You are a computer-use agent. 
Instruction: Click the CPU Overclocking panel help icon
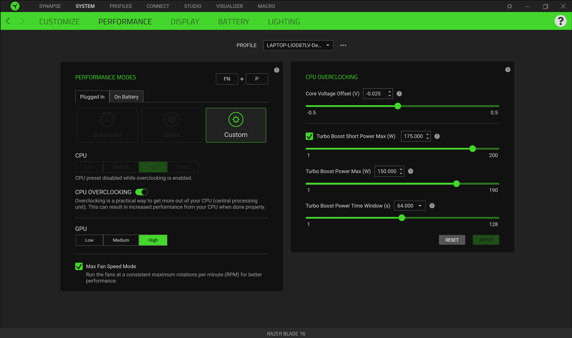508,70
